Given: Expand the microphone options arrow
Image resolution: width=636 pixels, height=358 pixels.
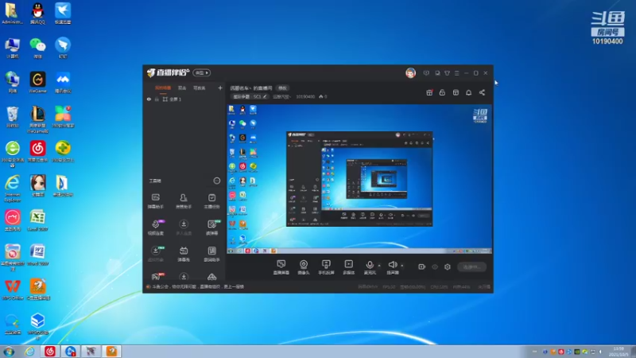Looking at the screenshot, I should [x=379, y=266].
